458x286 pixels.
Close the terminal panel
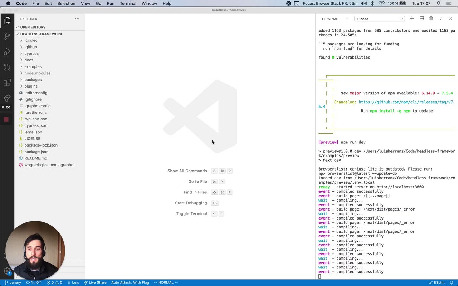point(450,19)
